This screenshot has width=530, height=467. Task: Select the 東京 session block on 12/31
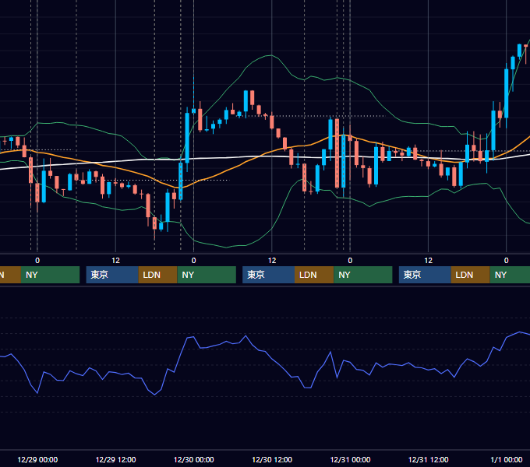(426, 275)
